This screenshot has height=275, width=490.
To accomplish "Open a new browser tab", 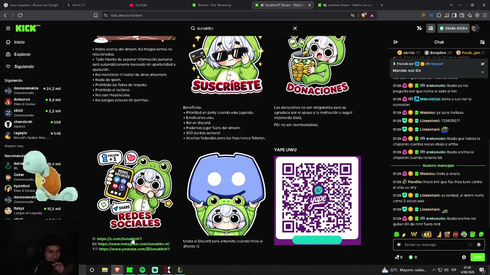I will [x=381, y=5].
